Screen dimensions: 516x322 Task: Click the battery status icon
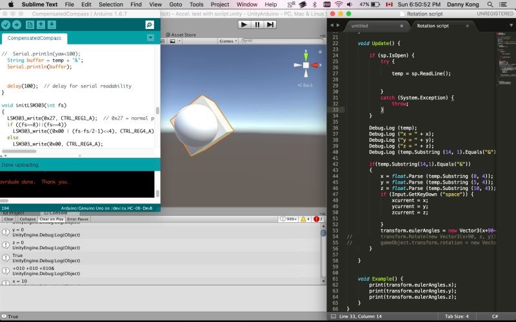(375, 5)
